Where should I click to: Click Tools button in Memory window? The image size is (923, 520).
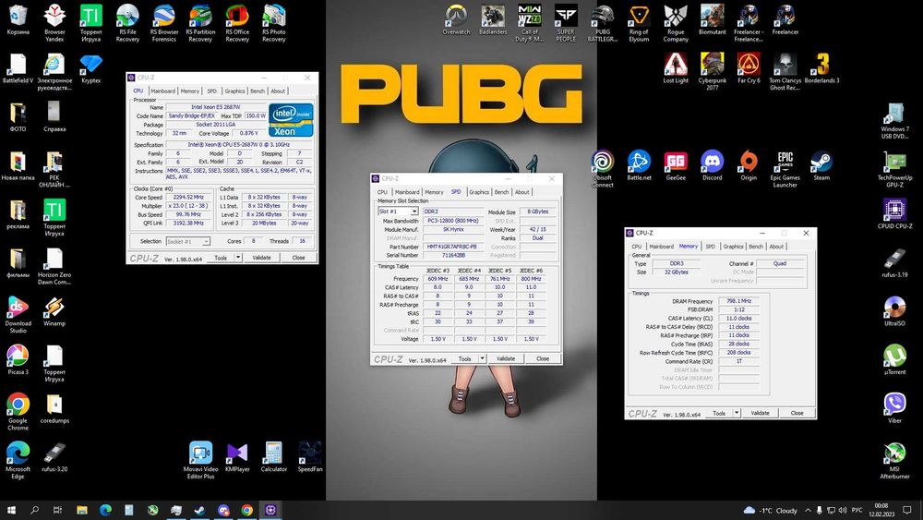pyautogui.click(x=719, y=413)
